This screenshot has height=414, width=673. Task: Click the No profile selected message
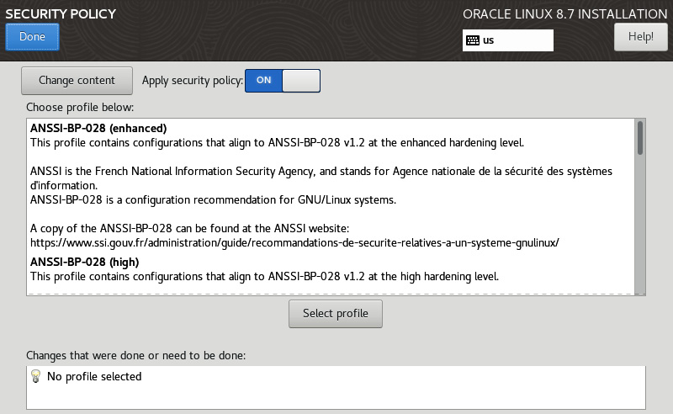pos(94,377)
